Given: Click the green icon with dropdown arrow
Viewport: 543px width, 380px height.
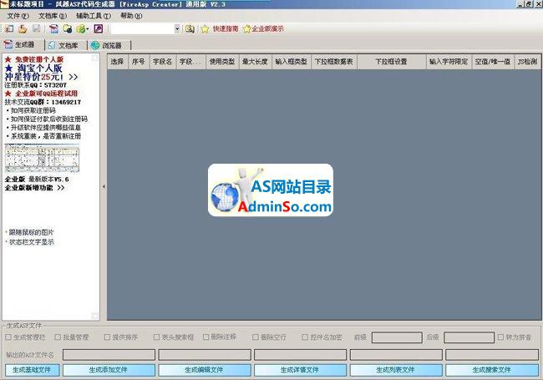Looking at the screenshot, I should pyautogui.click(x=83, y=28).
